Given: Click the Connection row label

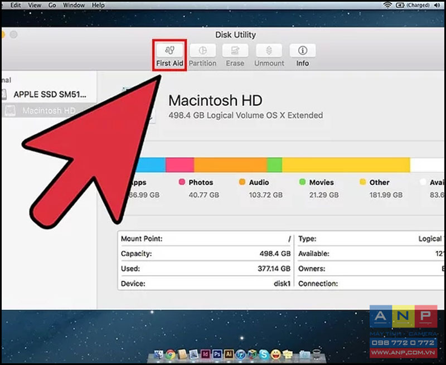Looking at the screenshot, I should 318,284.
